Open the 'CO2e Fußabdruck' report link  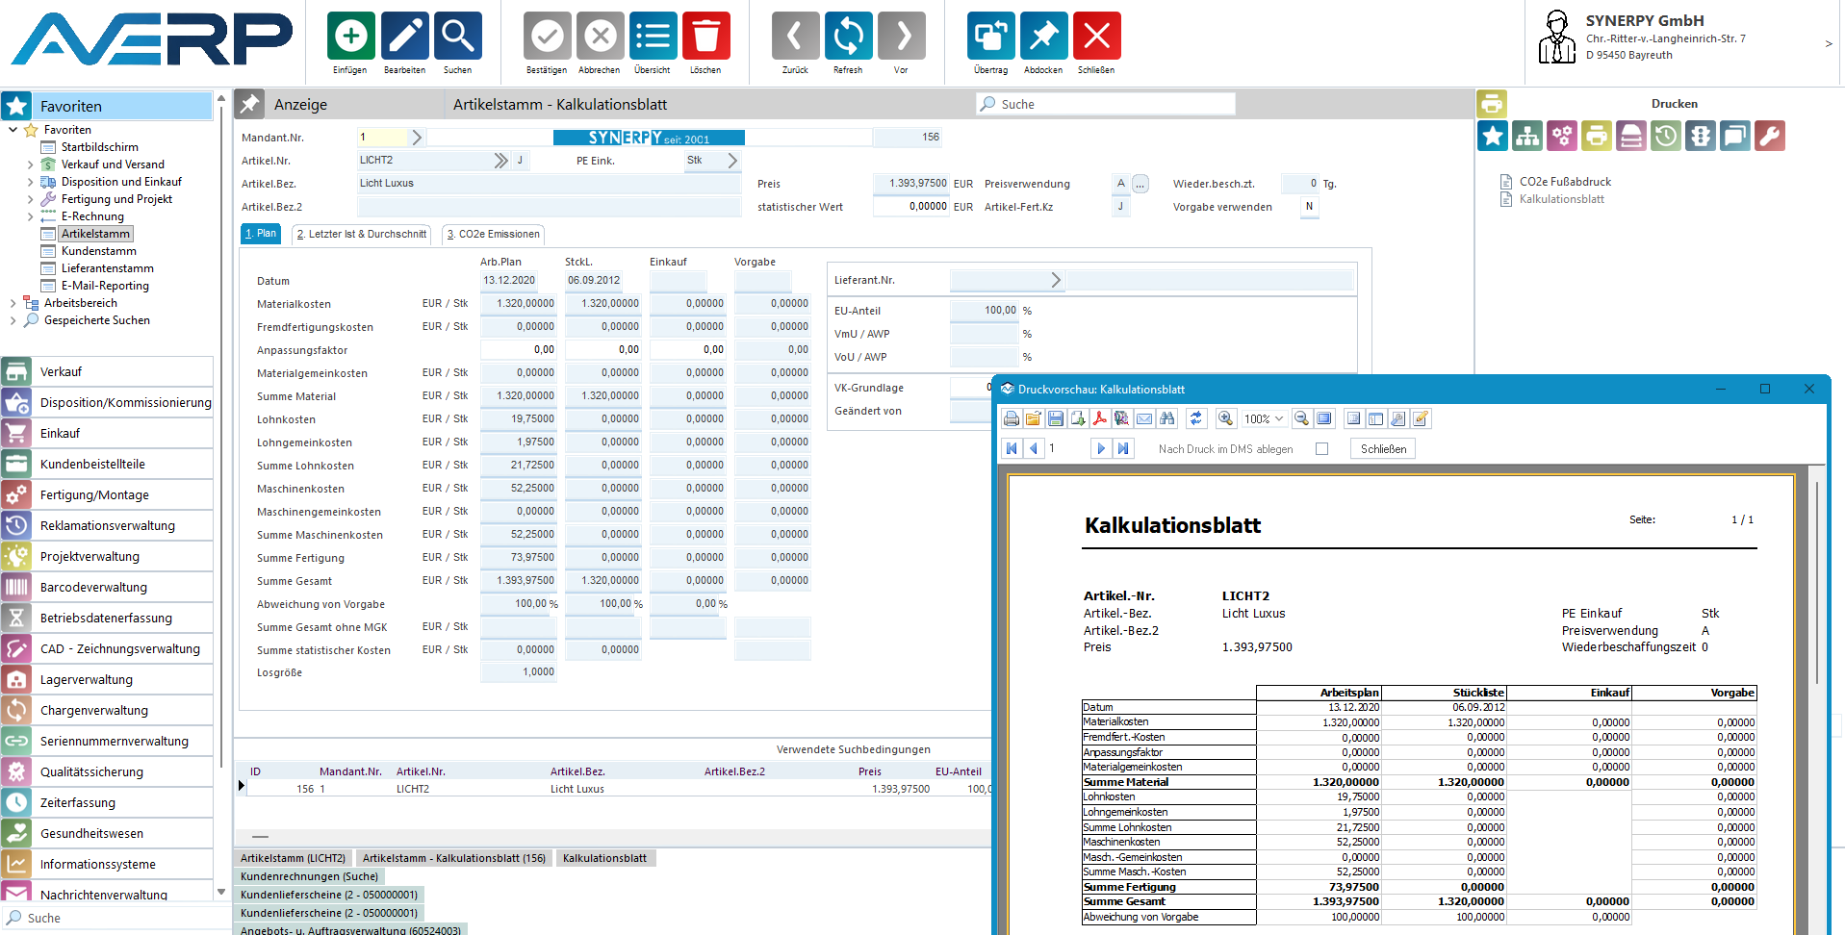[x=1564, y=182]
